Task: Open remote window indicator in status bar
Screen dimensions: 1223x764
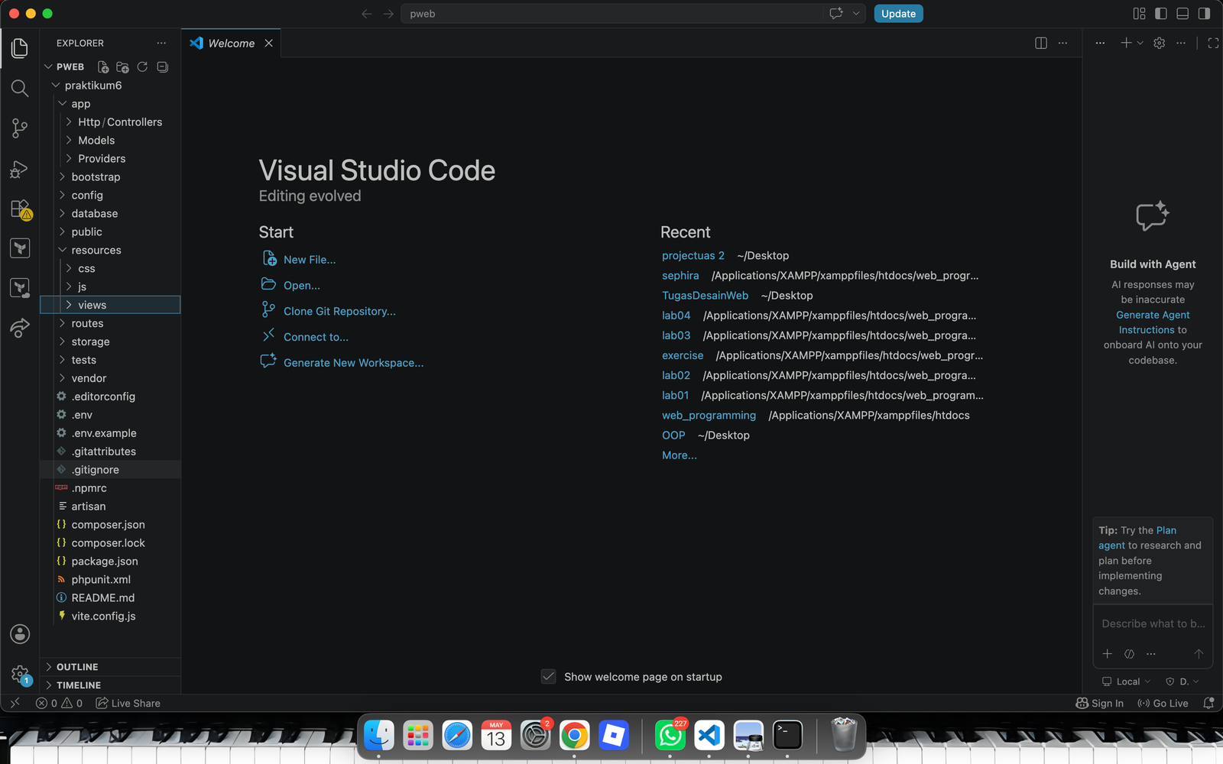Action: click(15, 703)
